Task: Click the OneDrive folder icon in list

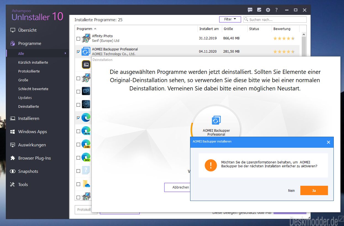Action: 86,184
